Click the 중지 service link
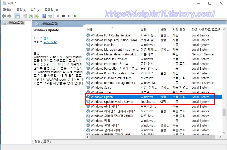Screen dimensions: 227x150 point(47,38)
